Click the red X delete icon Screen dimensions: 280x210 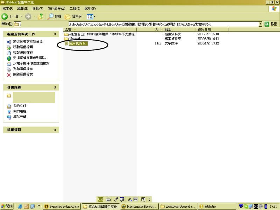[9, 75]
